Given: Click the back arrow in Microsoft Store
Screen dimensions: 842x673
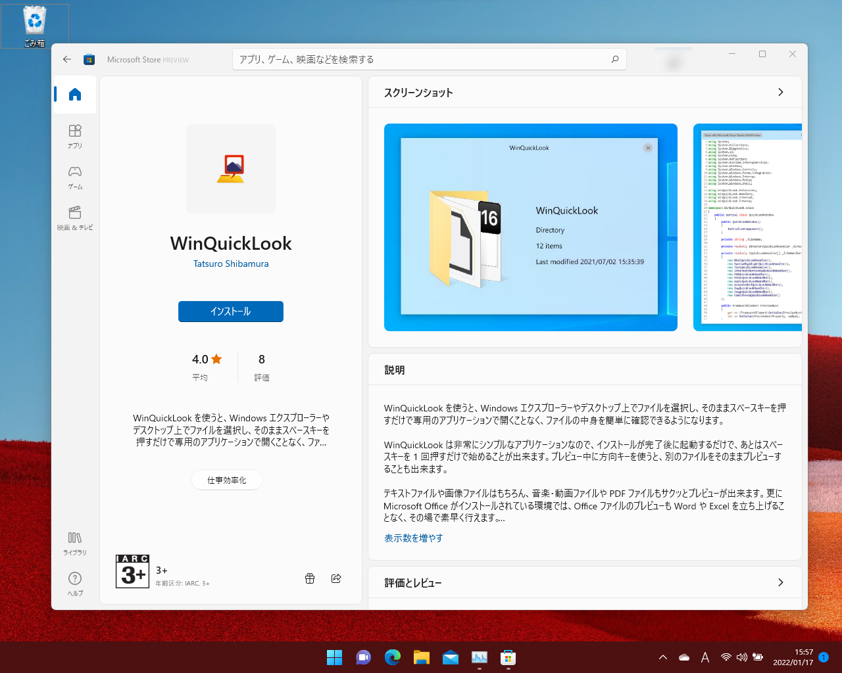Looking at the screenshot, I should [66, 58].
